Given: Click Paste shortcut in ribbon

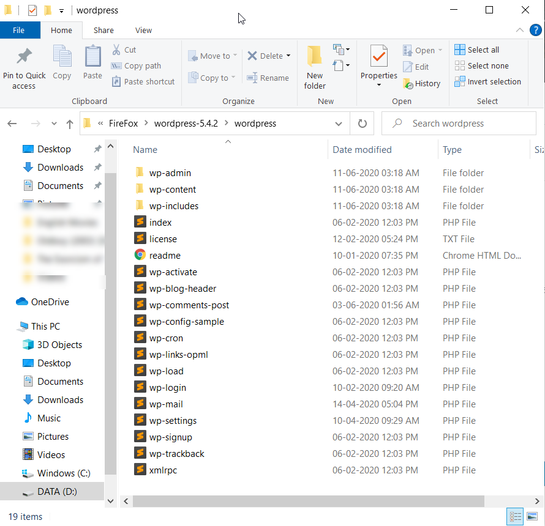Looking at the screenshot, I should [x=143, y=81].
